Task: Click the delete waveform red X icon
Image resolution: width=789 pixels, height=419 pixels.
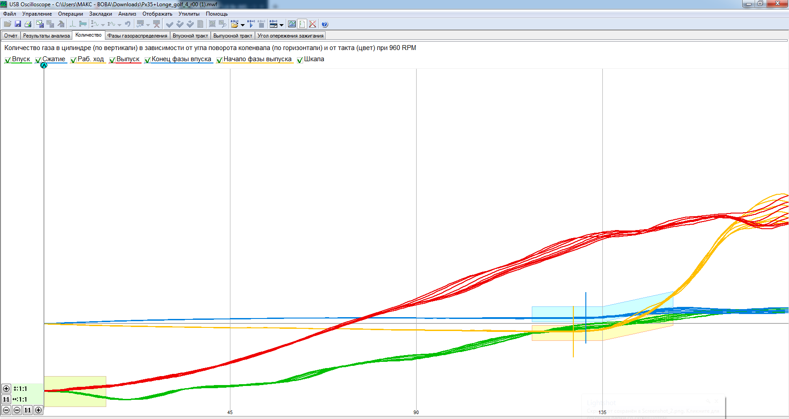Action: [x=156, y=24]
